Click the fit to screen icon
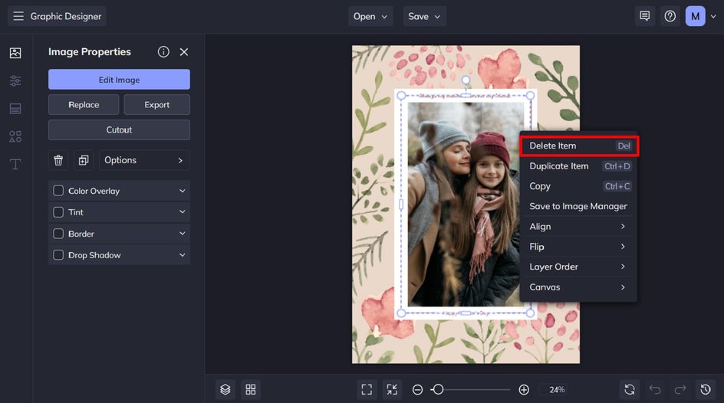724x403 pixels. pyautogui.click(x=367, y=390)
